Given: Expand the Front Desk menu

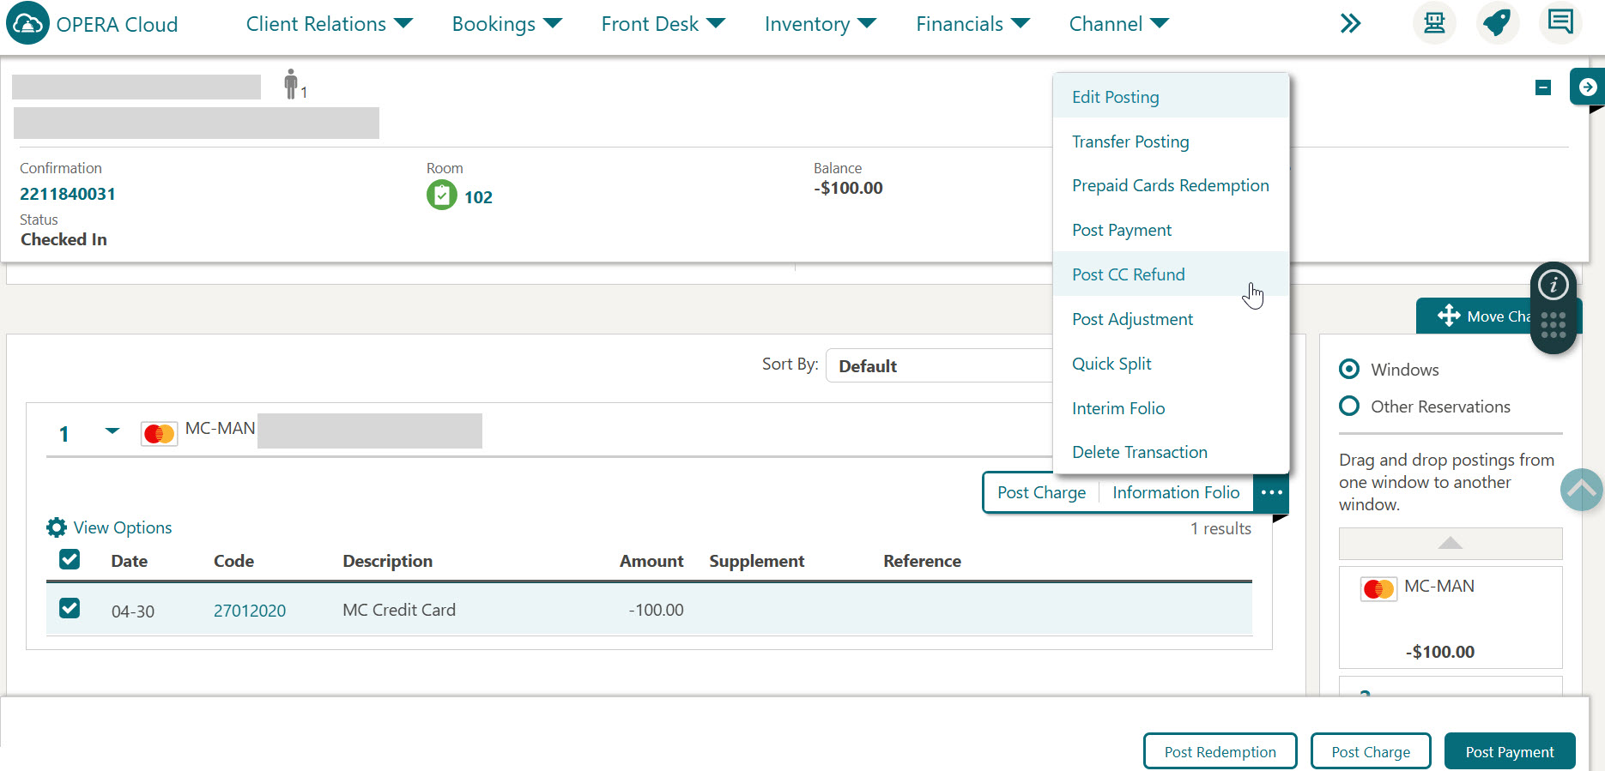Looking at the screenshot, I should [663, 24].
